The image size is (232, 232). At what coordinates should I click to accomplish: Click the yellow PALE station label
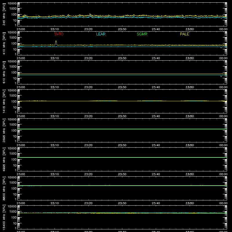(x=184, y=34)
